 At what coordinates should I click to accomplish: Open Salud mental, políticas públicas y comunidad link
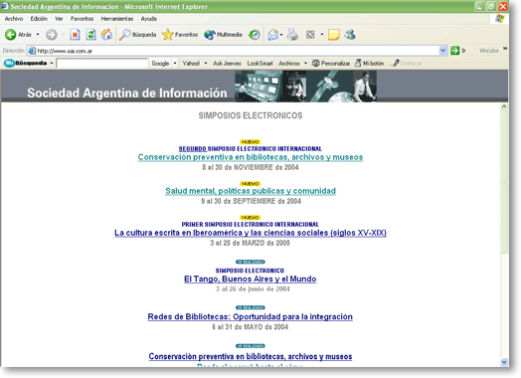pos(251,191)
